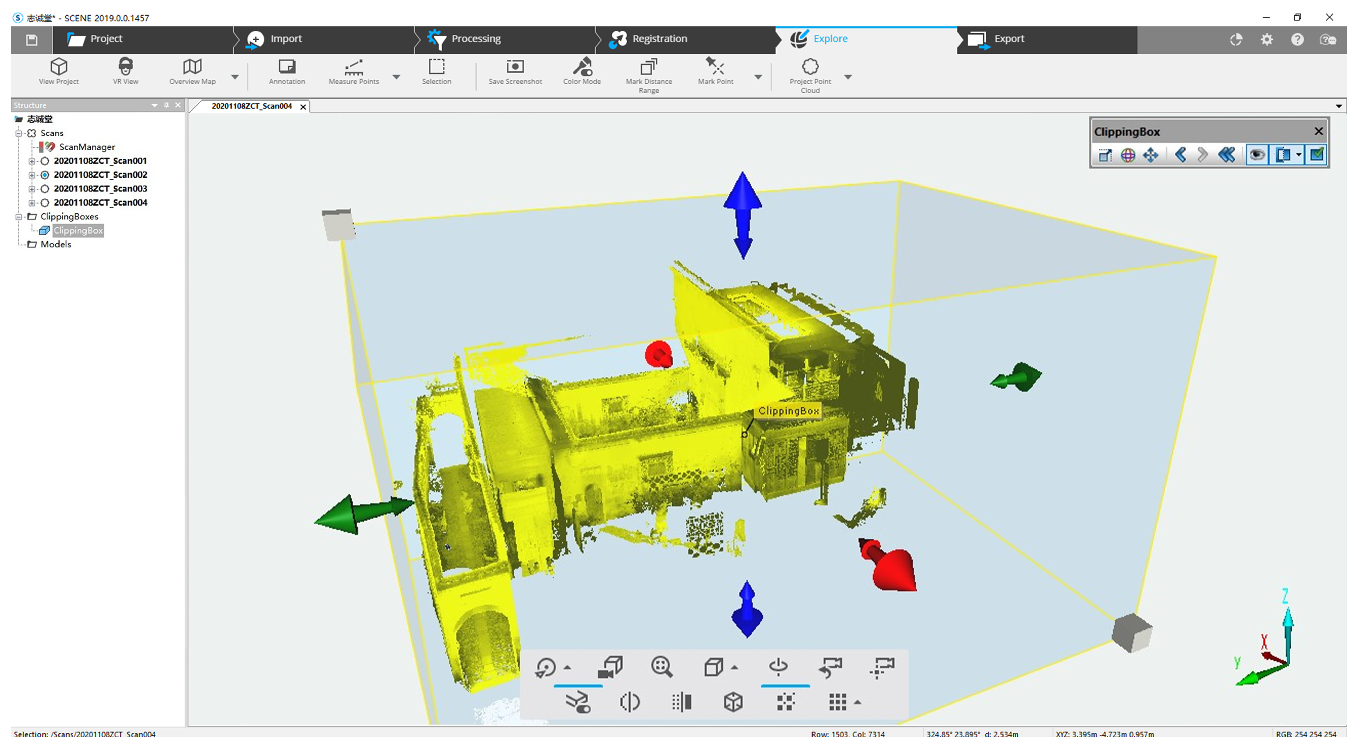This screenshot has width=1360, height=751.
Task: Click the globe icon in ClippingBox panel
Action: (1128, 155)
